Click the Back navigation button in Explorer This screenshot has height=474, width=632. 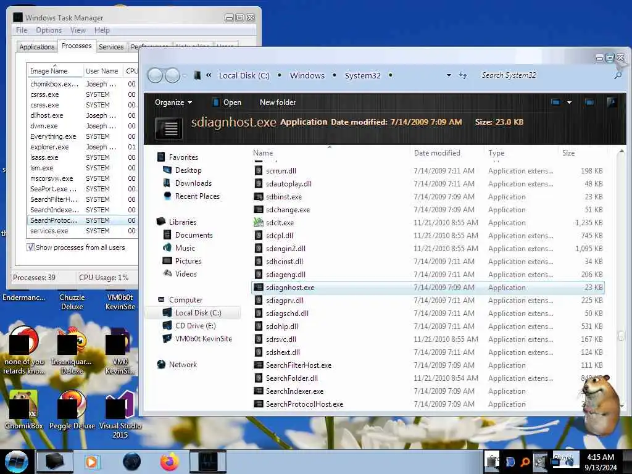(x=155, y=75)
